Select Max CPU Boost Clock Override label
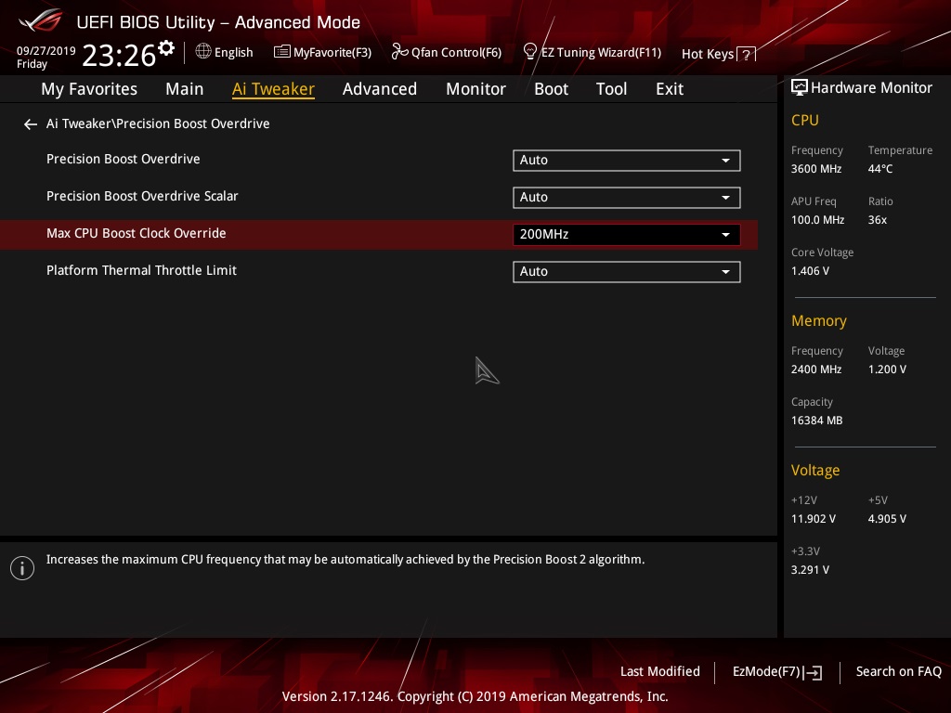 tap(137, 233)
